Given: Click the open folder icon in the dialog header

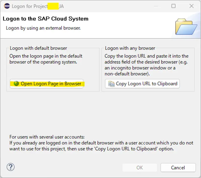Looking at the screenshot, I should pos(186,27).
